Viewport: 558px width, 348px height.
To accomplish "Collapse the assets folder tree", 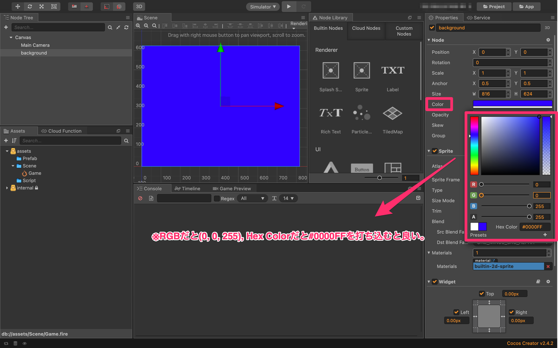I will pos(7,151).
